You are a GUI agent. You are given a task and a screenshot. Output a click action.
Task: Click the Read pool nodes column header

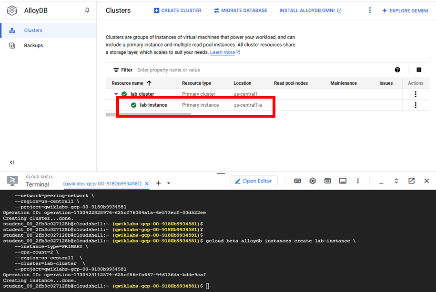tap(291, 83)
